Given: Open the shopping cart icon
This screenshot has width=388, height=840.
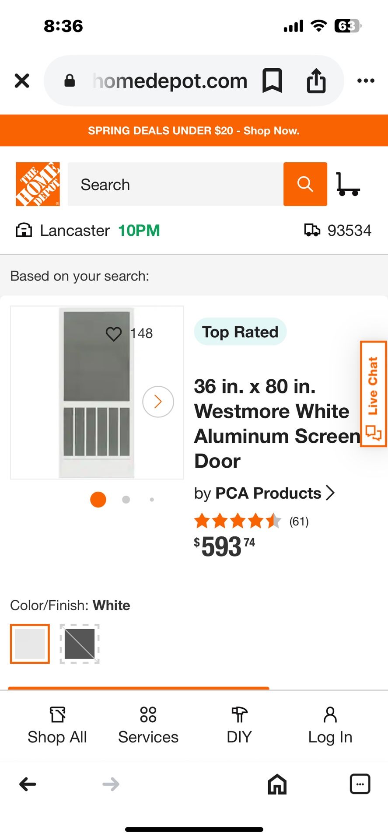Looking at the screenshot, I should click(348, 184).
